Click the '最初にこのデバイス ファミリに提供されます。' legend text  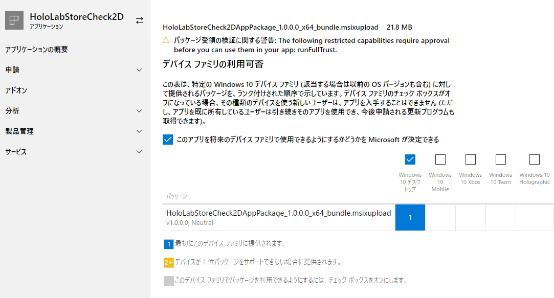pos(230,243)
